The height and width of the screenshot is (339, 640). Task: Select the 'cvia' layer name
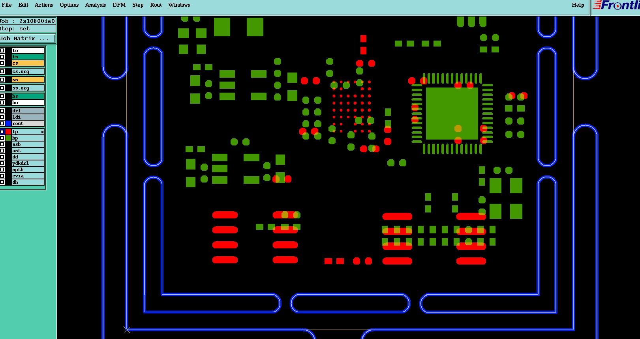pos(28,176)
